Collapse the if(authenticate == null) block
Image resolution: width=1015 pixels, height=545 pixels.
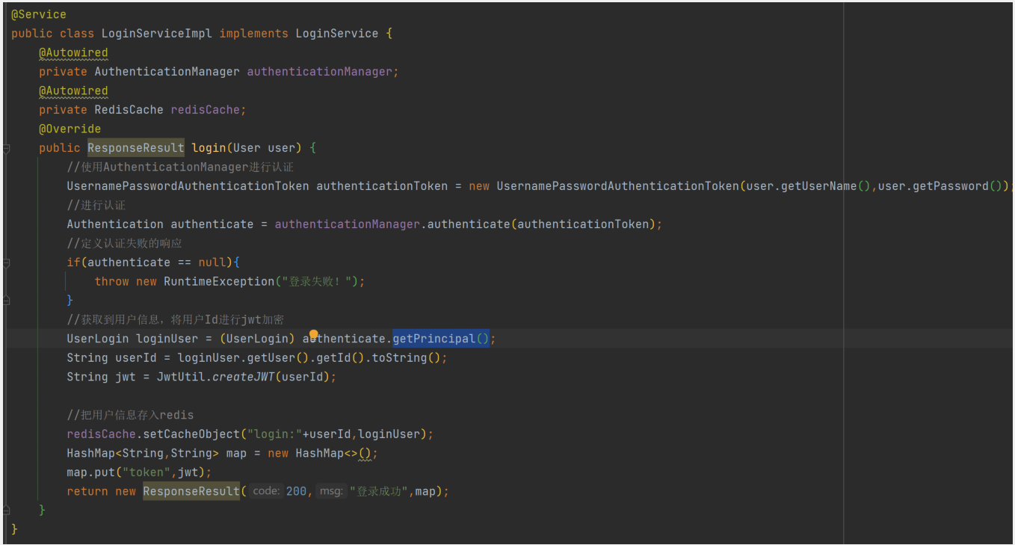coord(7,262)
